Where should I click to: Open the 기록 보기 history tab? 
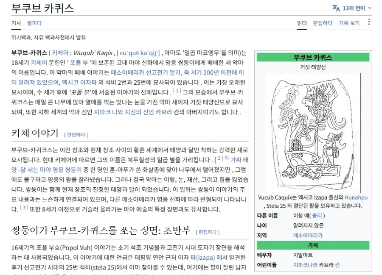coord(349,23)
